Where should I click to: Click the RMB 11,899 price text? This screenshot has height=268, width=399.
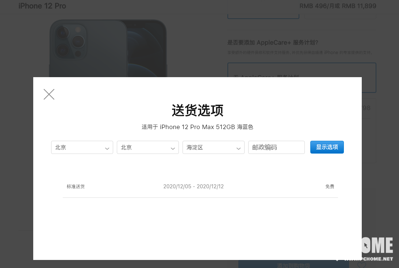[359, 6]
